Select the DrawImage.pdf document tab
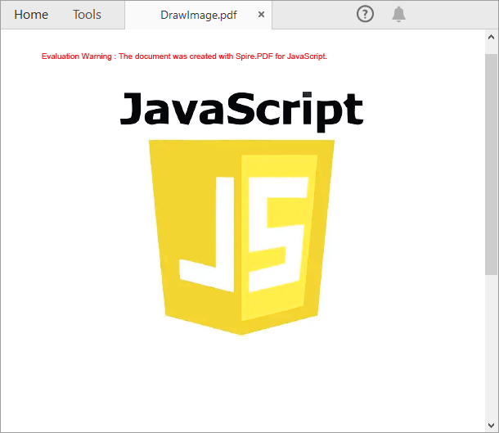Viewport: 499px width, 433px height. click(x=198, y=15)
